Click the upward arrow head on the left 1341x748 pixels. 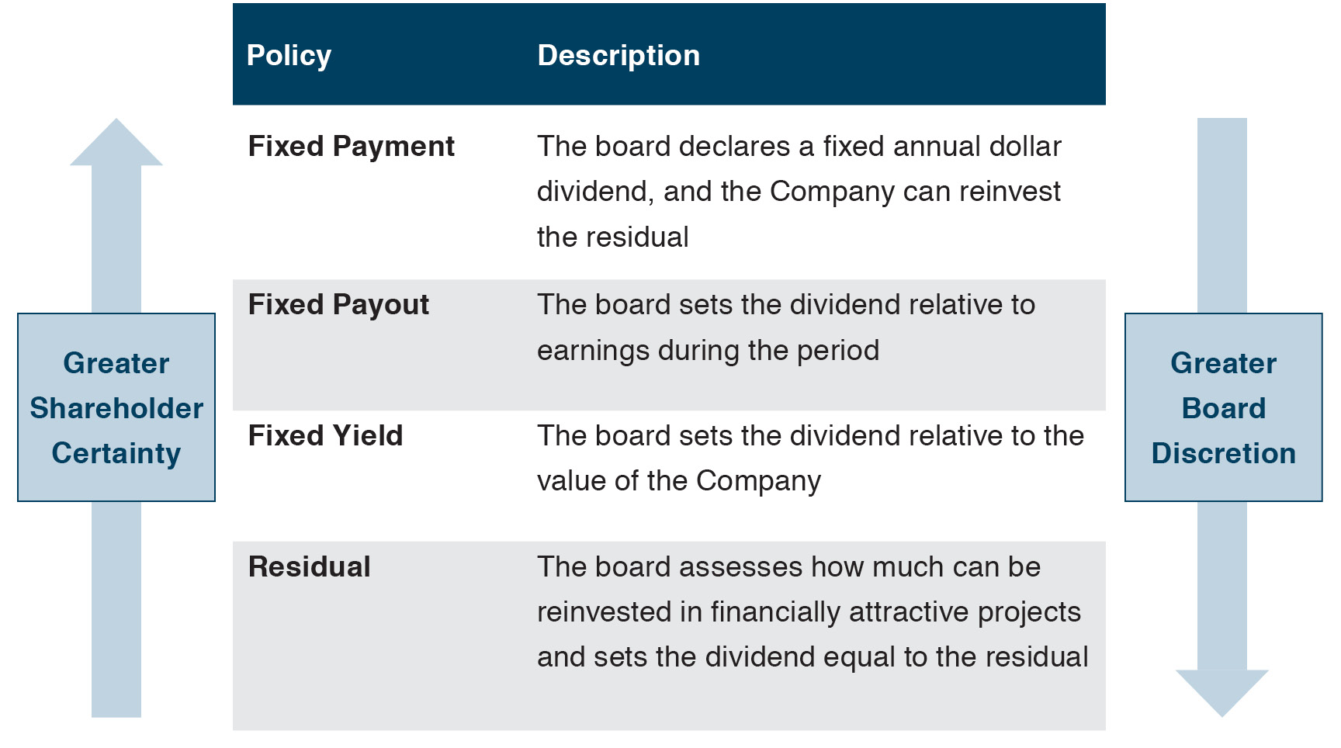(x=116, y=145)
